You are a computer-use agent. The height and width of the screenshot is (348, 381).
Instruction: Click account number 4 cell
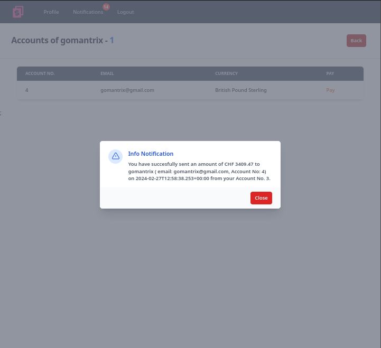(27, 90)
